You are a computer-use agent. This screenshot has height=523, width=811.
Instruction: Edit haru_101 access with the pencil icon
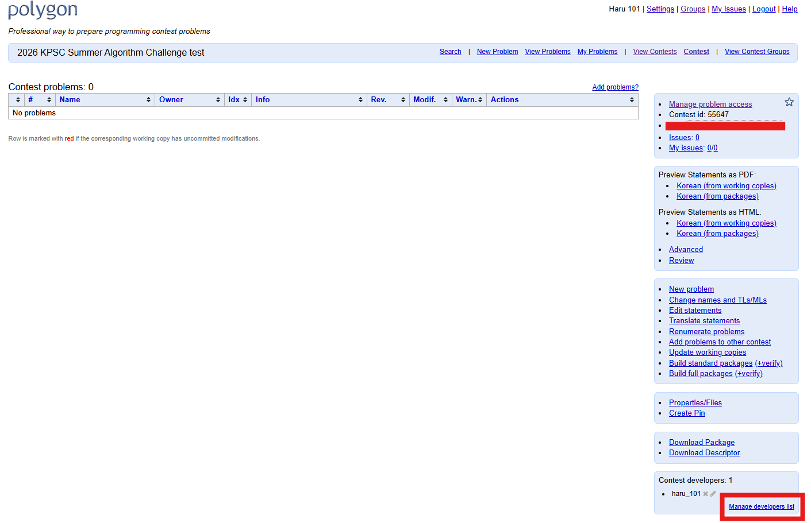(x=713, y=494)
